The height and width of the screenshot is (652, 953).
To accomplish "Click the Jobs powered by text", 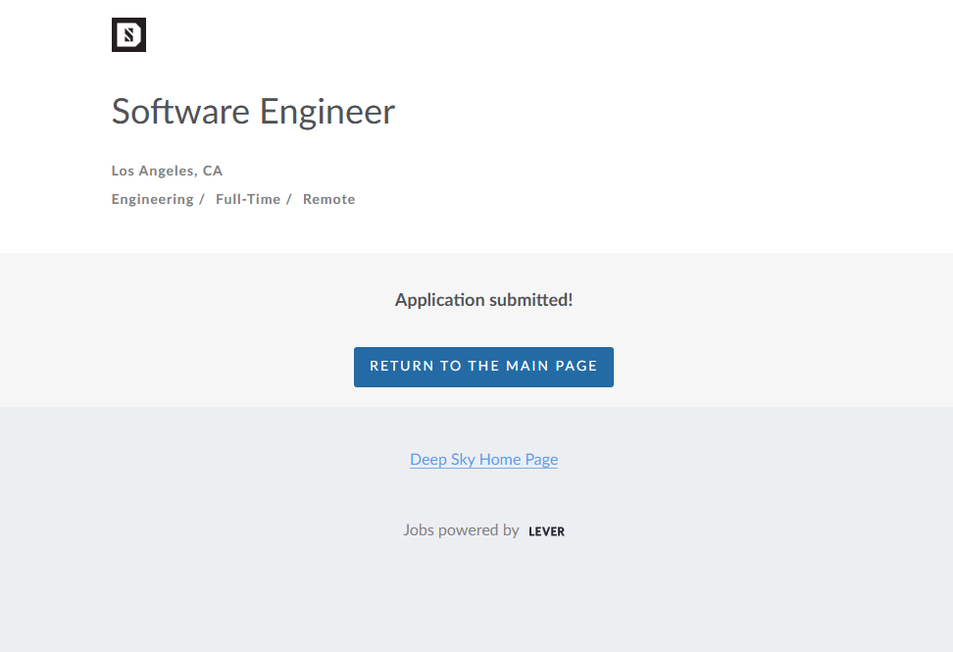I will click(461, 530).
